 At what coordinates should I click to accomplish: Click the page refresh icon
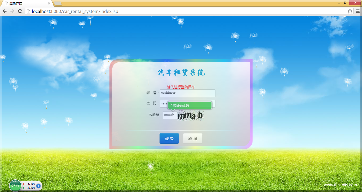click(20, 11)
